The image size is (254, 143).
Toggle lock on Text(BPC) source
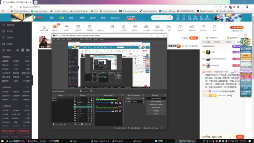click(x=91, y=102)
